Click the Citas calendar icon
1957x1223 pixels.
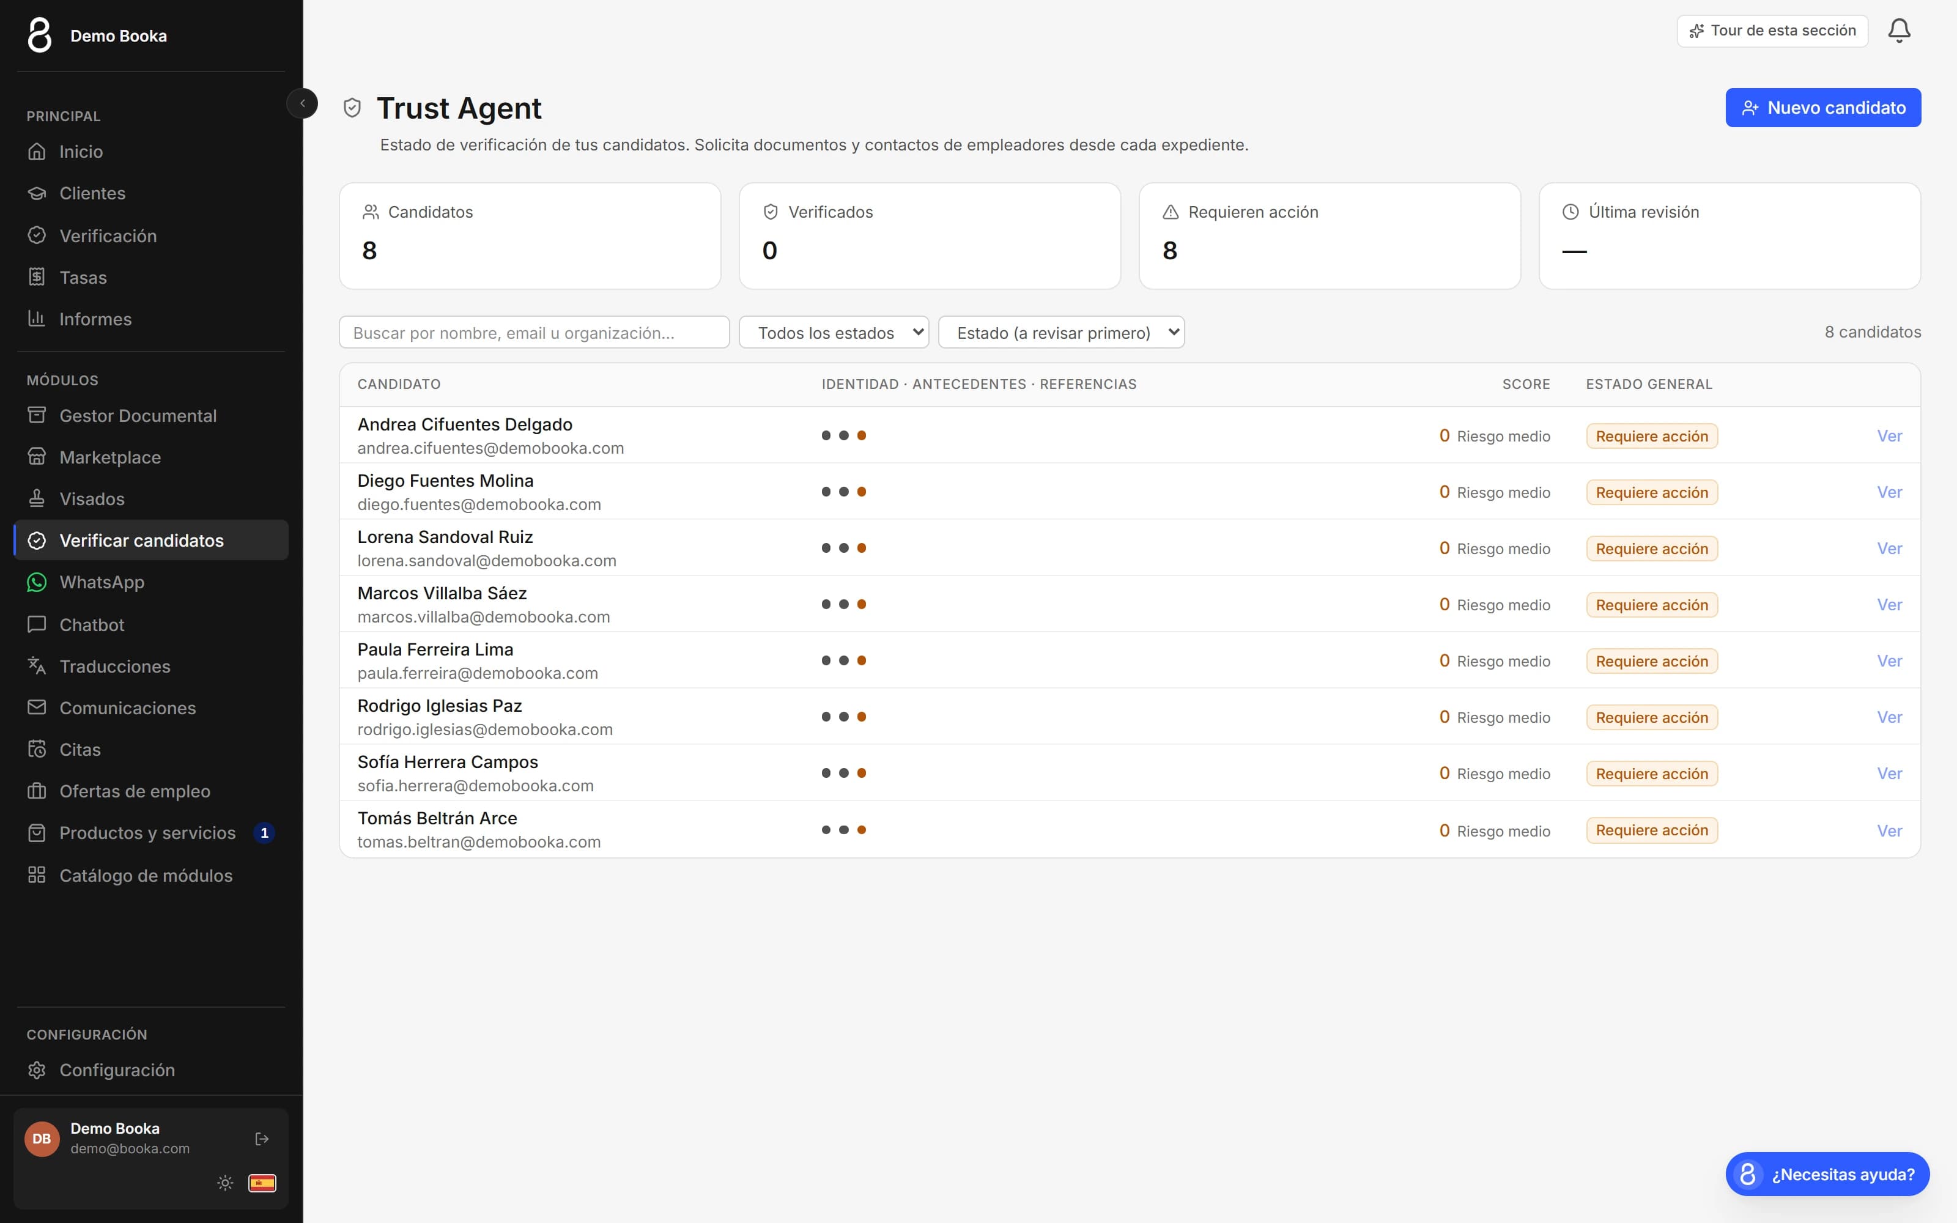click(x=37, y=749)
